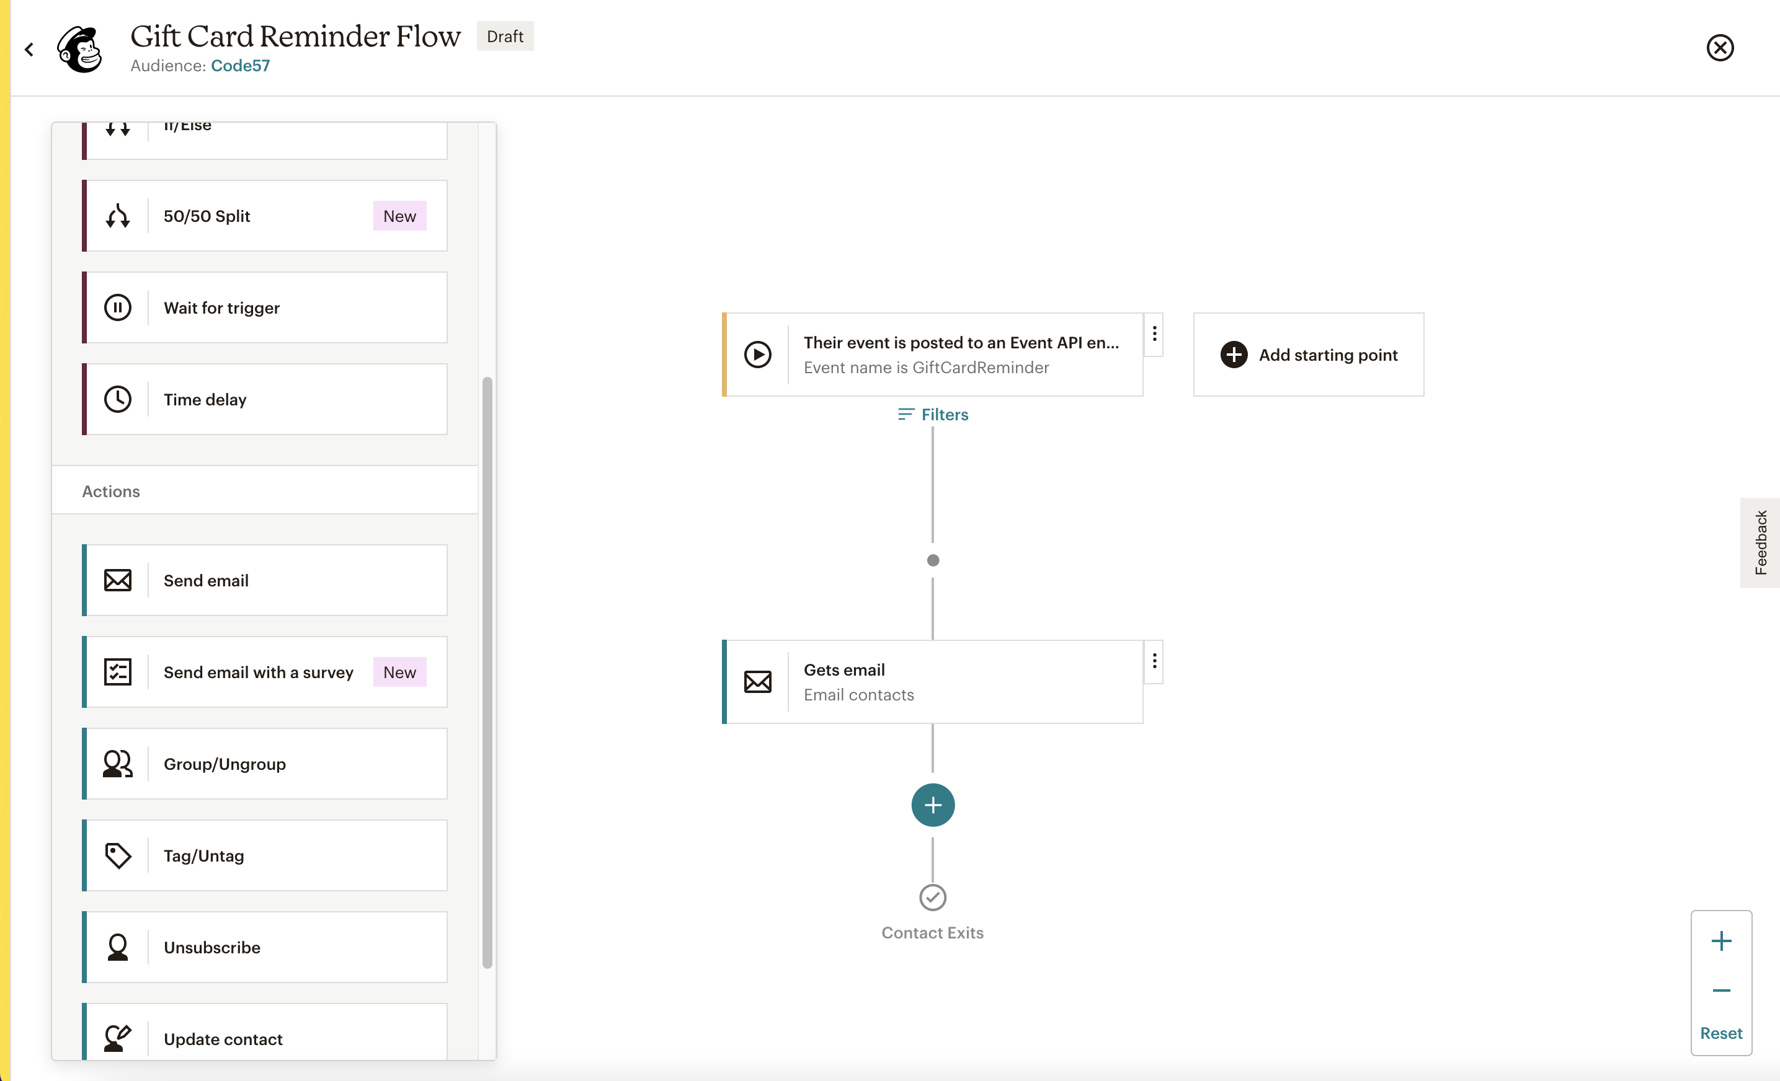Click the Draft status badge
This screenshot has height=1081, width=1780.
pos(505,36)
